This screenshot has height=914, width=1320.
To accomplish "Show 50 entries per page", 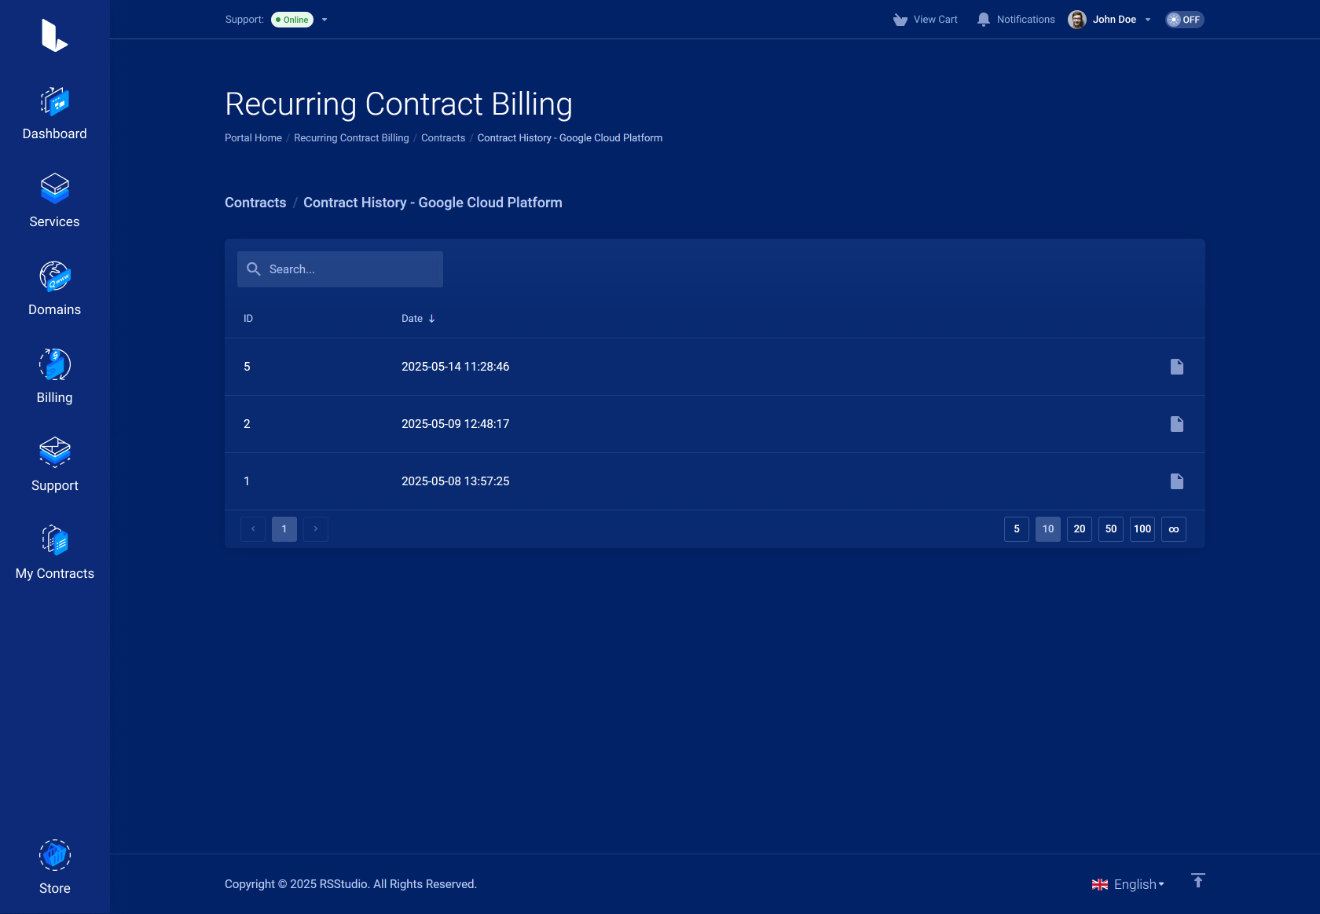I will [1111, 529].
